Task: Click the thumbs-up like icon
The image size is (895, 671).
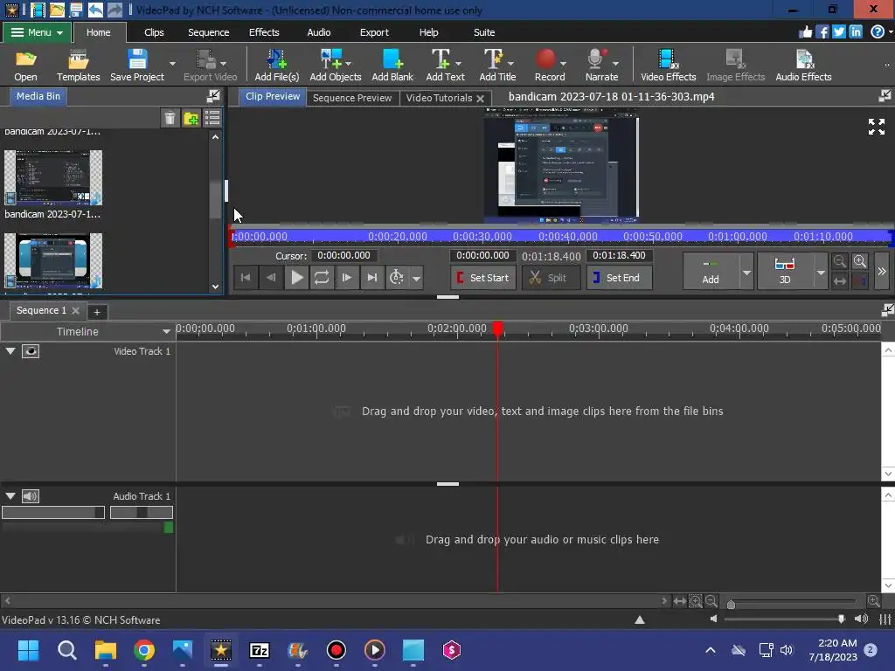Action: [806, 32]
